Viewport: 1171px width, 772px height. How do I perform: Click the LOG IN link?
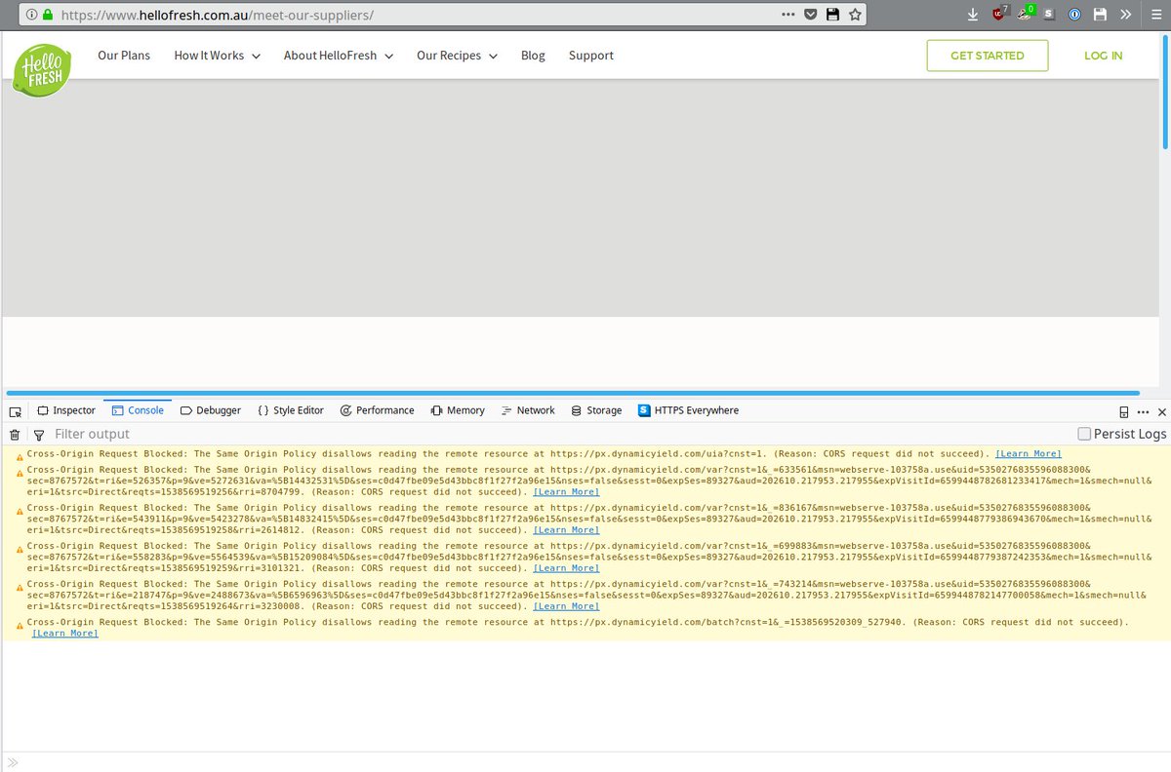tap(1104, 56)
